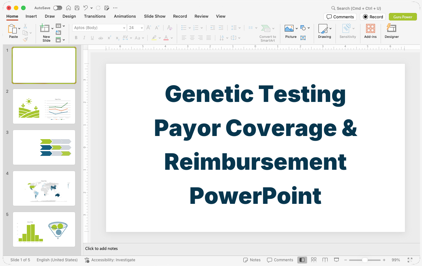The width and height of the screenshot is (422, 266).
Task: Open the Line Spacing dropdown
Action: 236,28
